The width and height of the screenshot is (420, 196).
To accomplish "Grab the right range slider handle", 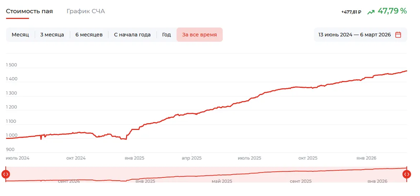I will coord(407,174).
